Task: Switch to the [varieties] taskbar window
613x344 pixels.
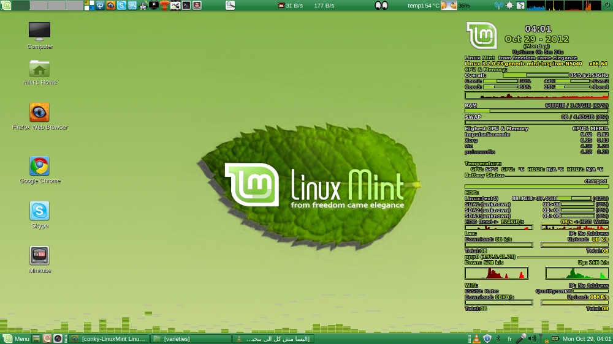Action: 191,338
